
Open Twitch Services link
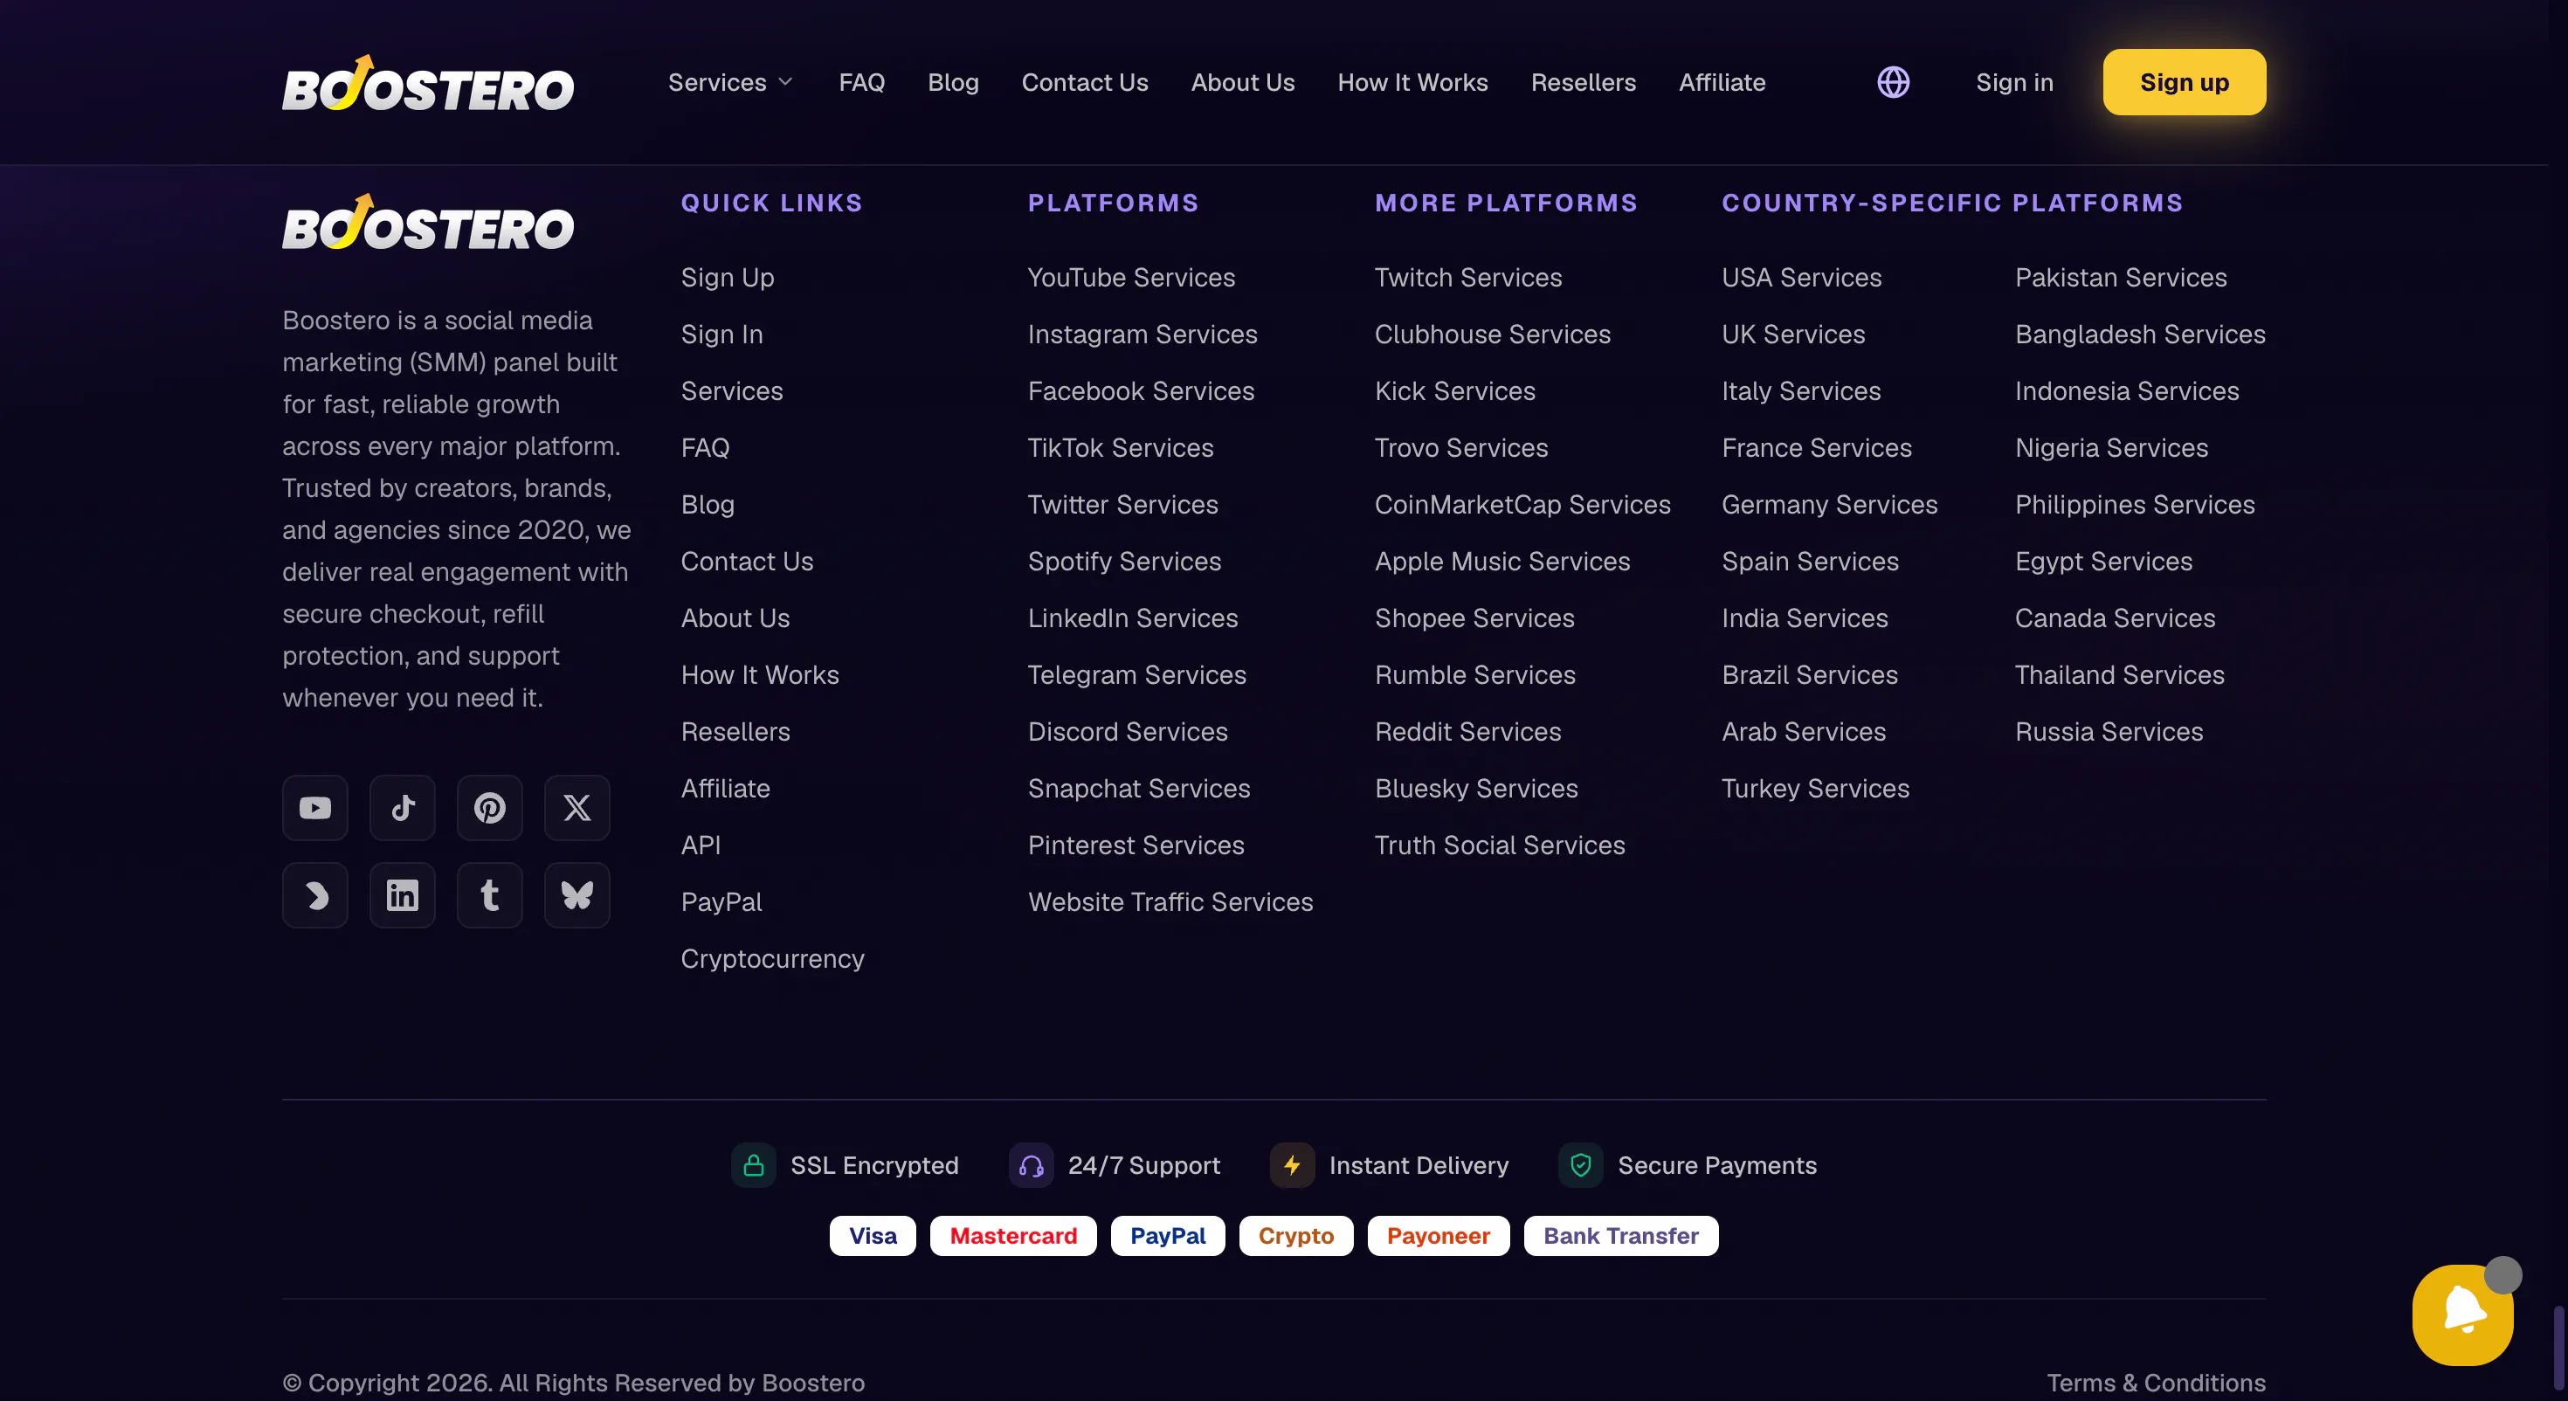pos(1468,277)
